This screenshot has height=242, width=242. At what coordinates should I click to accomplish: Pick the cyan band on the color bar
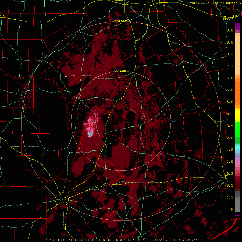click(x=237, y=148)
